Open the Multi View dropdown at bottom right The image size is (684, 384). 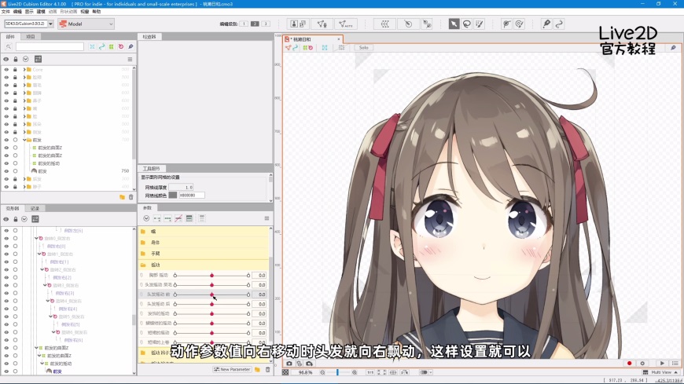[x=661, y=372]
